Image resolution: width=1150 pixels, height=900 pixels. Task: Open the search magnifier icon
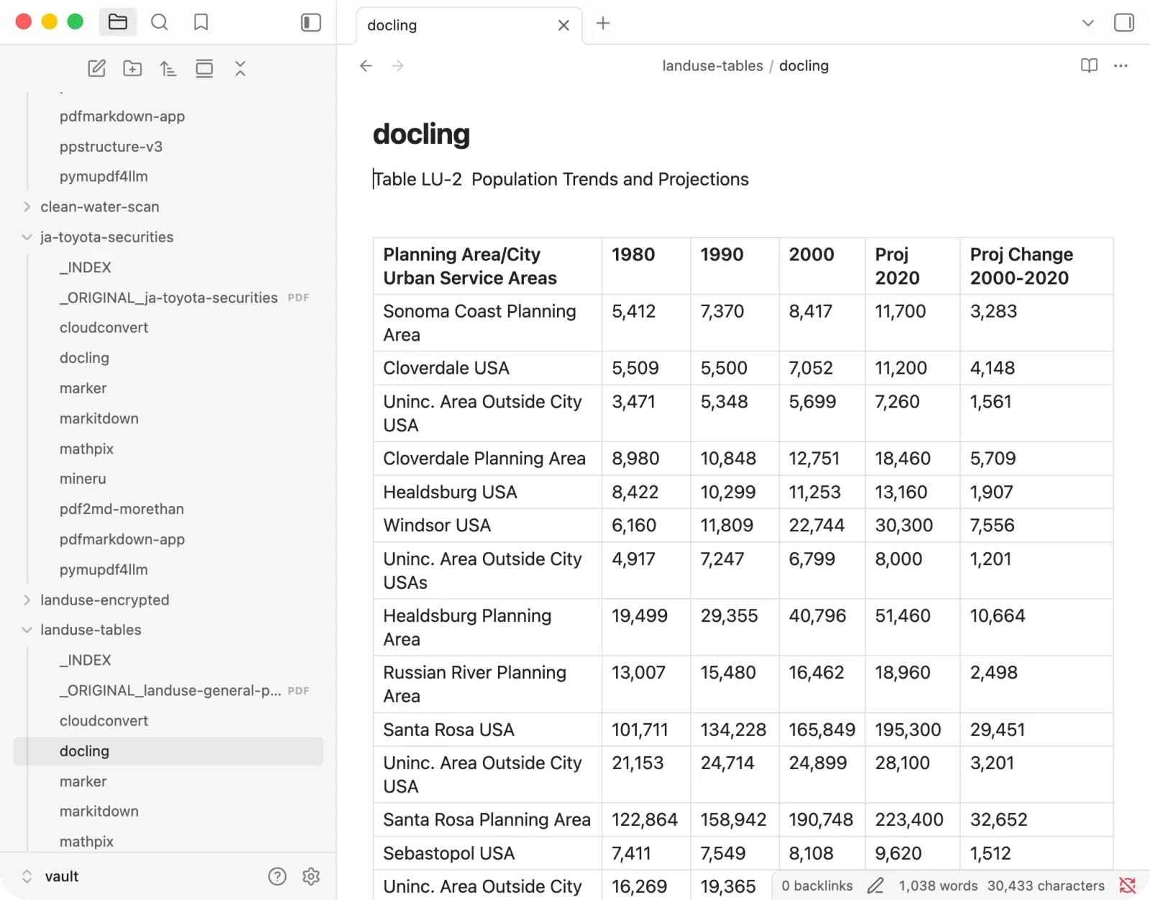tap(160, 22)
